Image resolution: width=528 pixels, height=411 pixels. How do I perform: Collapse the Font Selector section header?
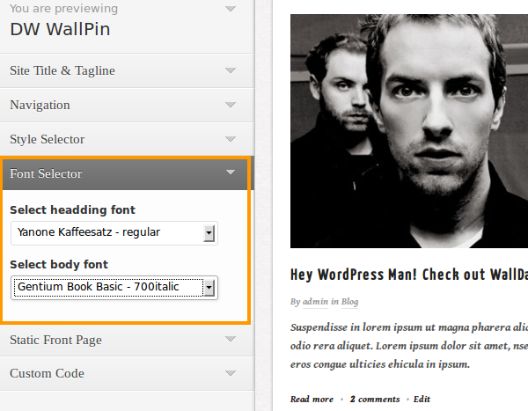127,173
